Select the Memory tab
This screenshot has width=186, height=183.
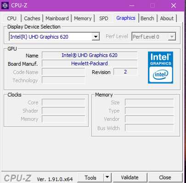(x=83, y=18)
